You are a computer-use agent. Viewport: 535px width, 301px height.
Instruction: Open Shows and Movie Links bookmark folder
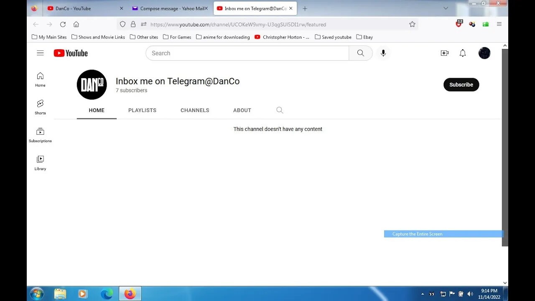(x=98, y=37)
